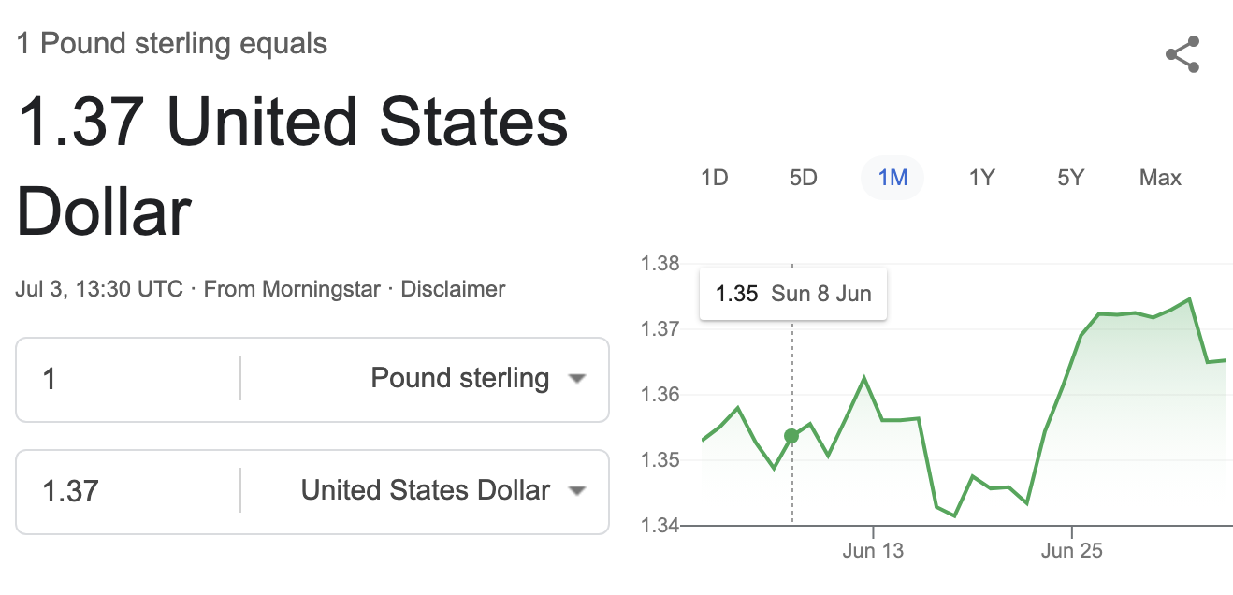
Task: Click the chart's peak near 1.37 line
Action: point(1188,299)
